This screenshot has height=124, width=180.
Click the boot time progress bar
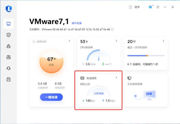point(146,56)
